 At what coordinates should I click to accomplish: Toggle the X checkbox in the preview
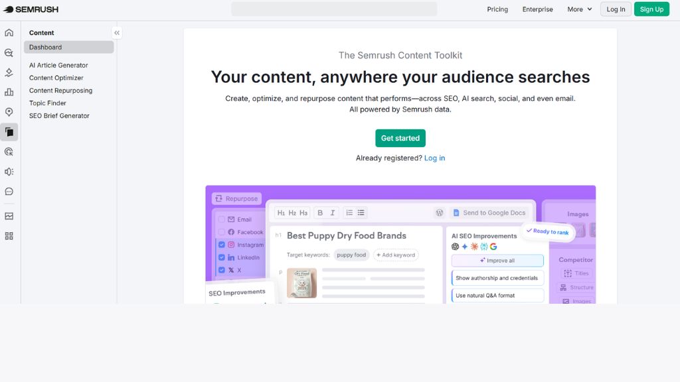(x=222, y=270)
